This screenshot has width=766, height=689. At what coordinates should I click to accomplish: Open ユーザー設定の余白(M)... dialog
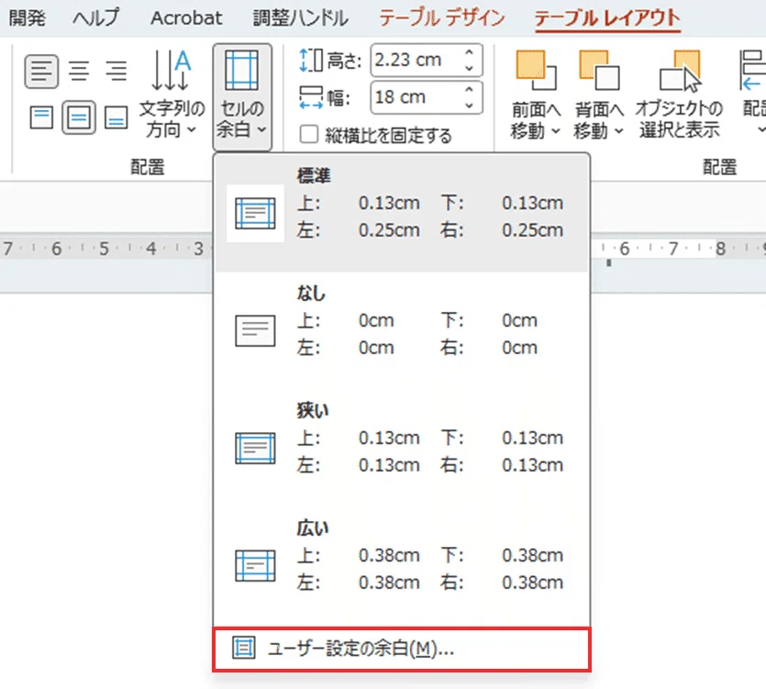tap(402, 649)
